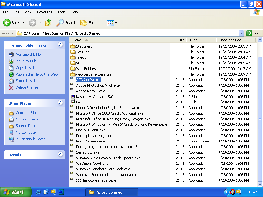Select the Triedit folder icon
Image resolution: width=263 pixels, height=197 pixels.
pyautogui.click(x=73, y=57)
